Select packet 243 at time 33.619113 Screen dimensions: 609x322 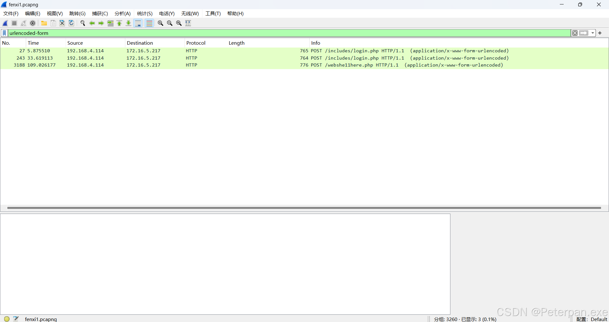point(304,58)
